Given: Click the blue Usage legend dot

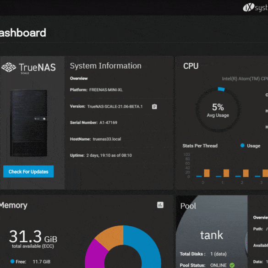Looking at the screenshot, I should (x=242, y=145).
